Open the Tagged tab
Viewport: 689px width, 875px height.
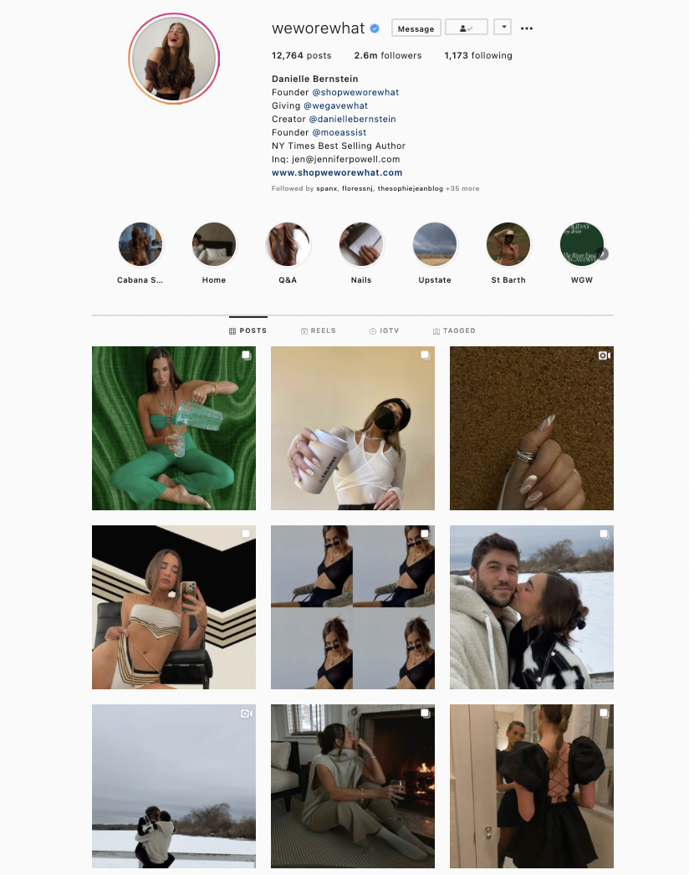(454, 331)
